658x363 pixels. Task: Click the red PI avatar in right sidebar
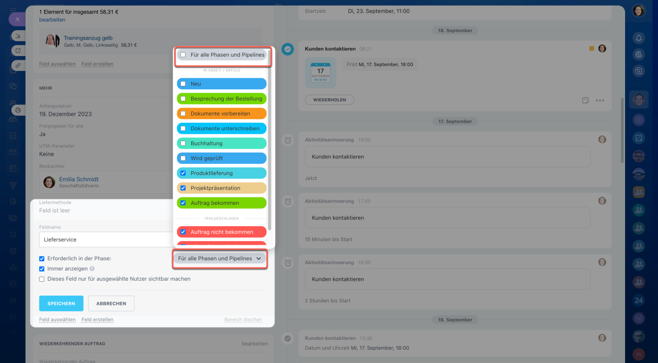638,354
